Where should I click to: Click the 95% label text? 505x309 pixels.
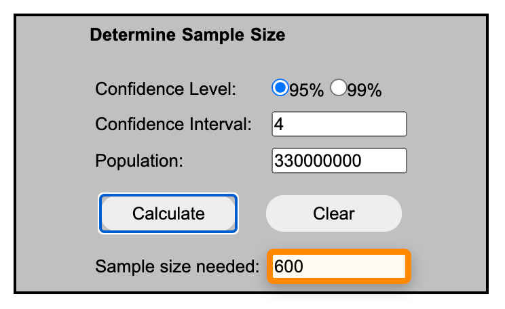(307, 90)
